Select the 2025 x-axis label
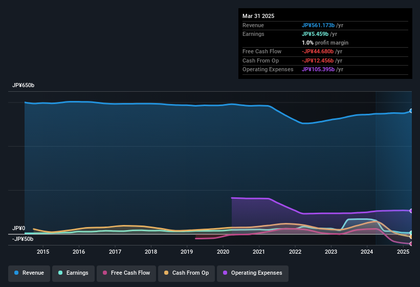 (403, 252)
